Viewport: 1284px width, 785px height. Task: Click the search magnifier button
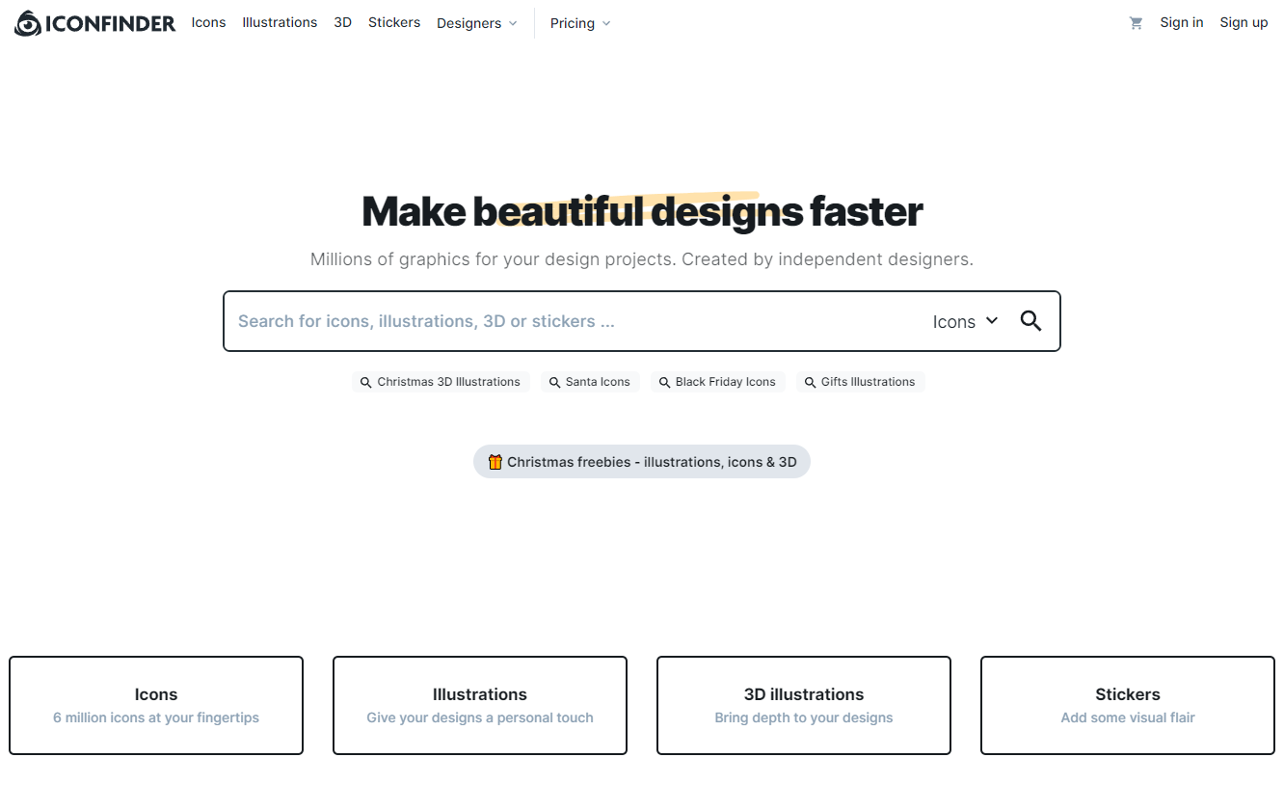pos(1030,321)
